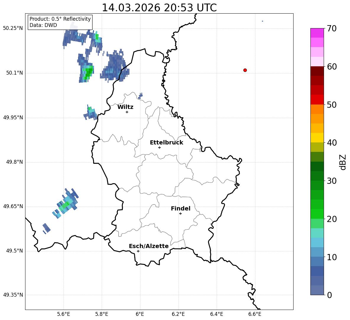The height and width of the screenshot is (320, 350).
Task: Click the slate blue swatch just above 0
Action: [x=317, y=290]
